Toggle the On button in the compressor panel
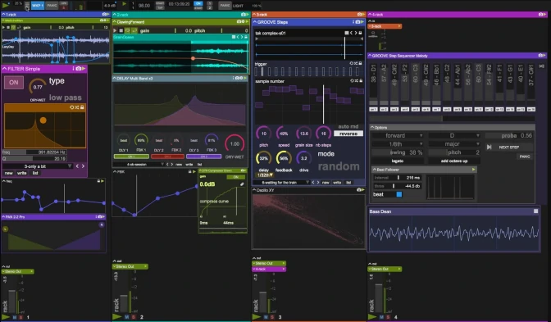The height and width of the screenshot is (322, 551). [236, 177]
